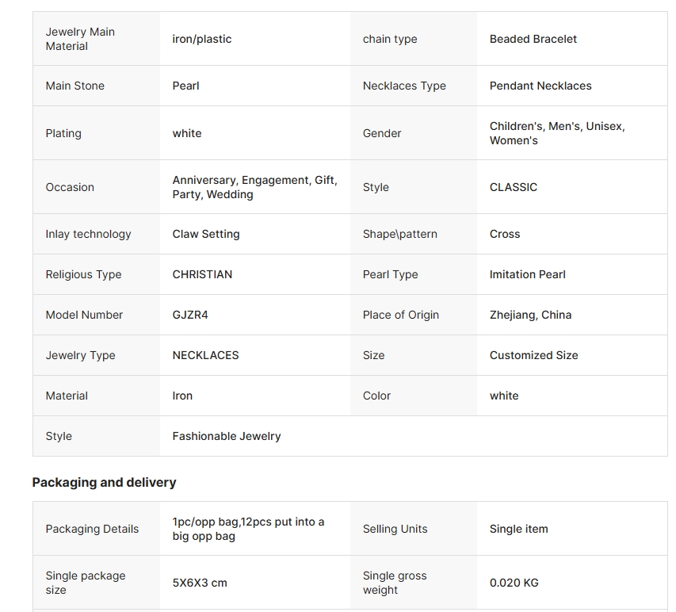This screenshot has height=612, width=676.
Task: Click the "Beaded Bracelet" chain type value
Action: click(533, 39)
